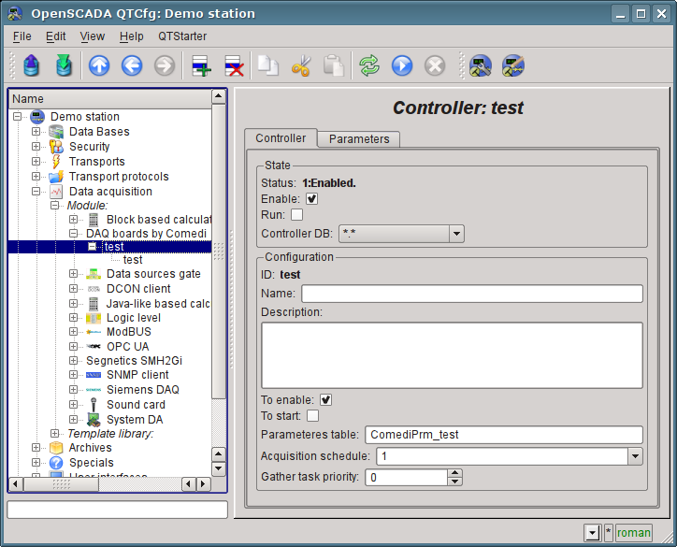This screenshot has width=677, height=547.
Task: Select the Siemens DAQ module
Action: (x=143, y=389)
